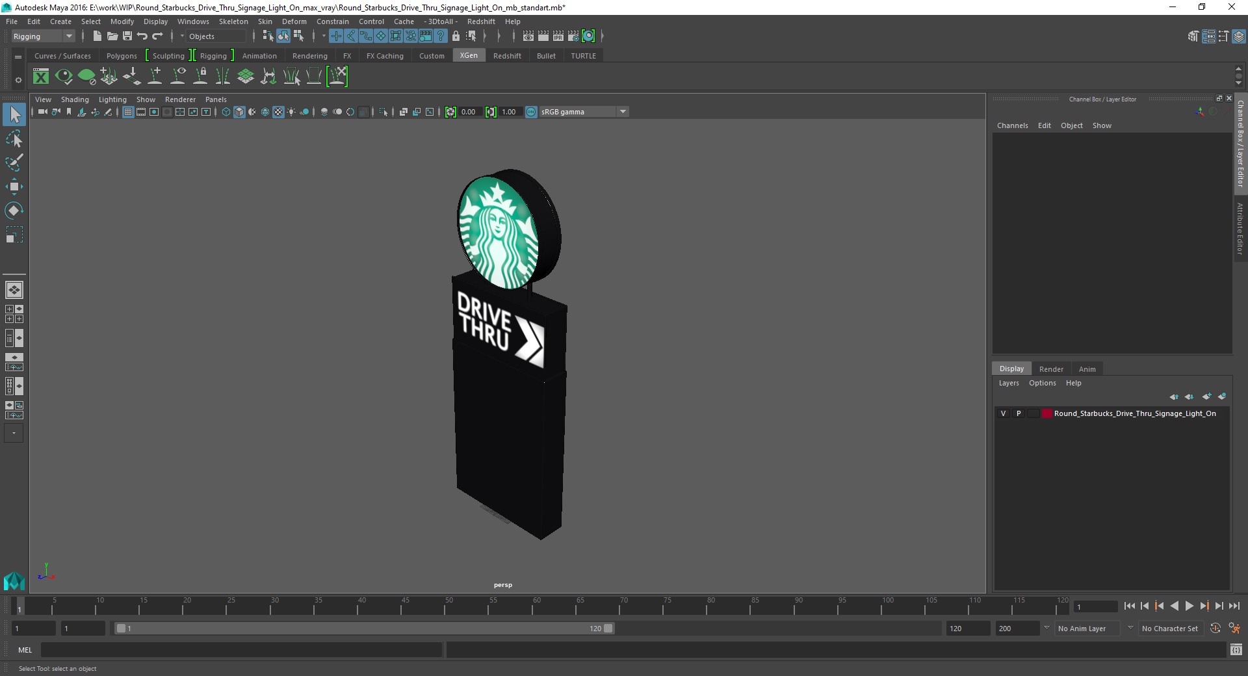Open the Skeleton menu
Screen dimensions: 1248x676
pos(233,21)
